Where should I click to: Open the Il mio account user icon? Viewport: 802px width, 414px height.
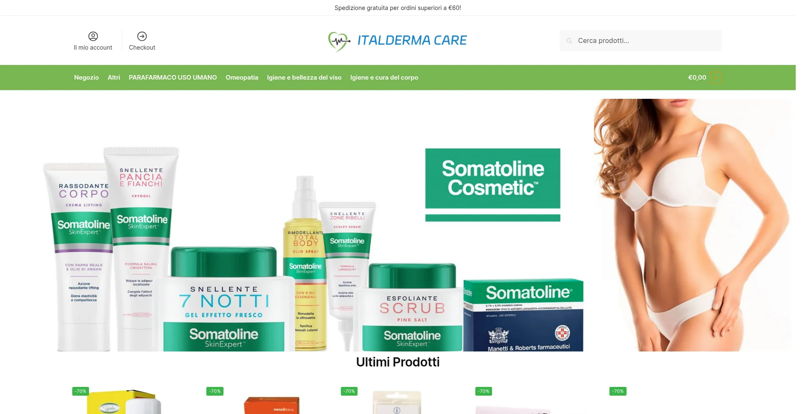(x=93, y=36)
